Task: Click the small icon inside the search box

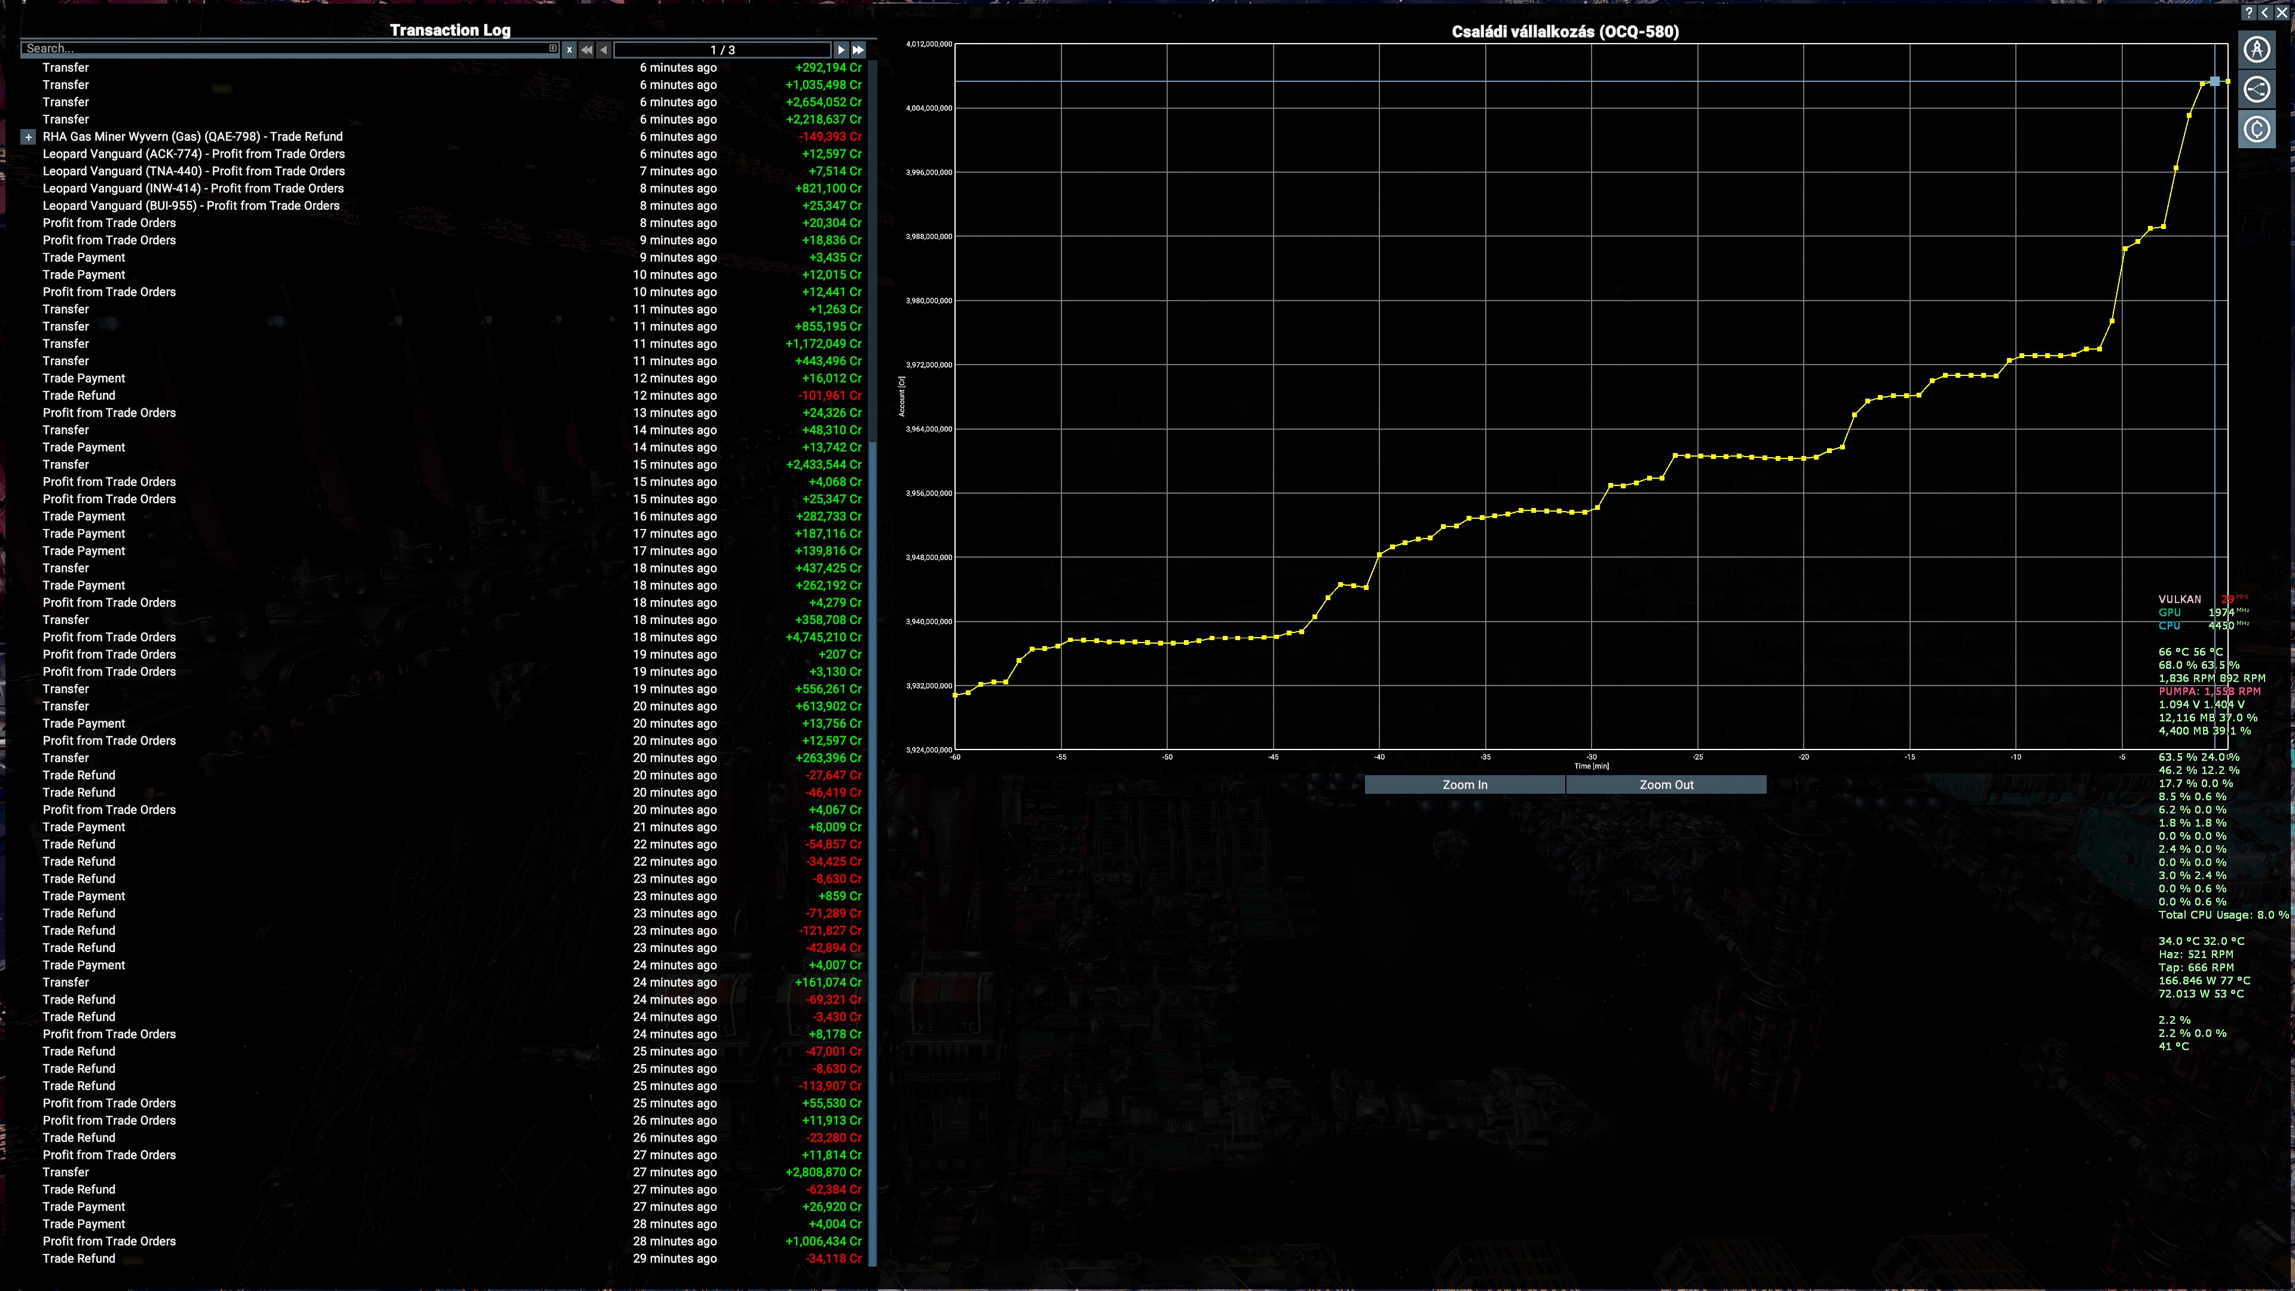Action: click(552, 48)
